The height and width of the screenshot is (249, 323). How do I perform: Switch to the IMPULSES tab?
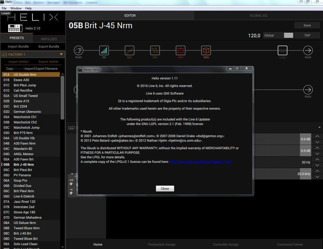point(49,39)
